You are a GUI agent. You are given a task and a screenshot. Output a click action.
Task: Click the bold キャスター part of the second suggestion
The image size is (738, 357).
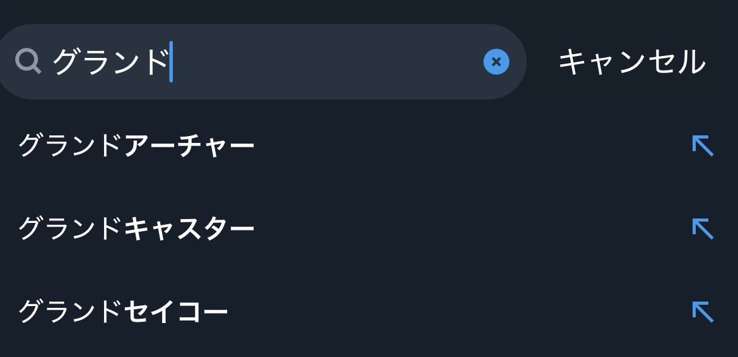189,229
